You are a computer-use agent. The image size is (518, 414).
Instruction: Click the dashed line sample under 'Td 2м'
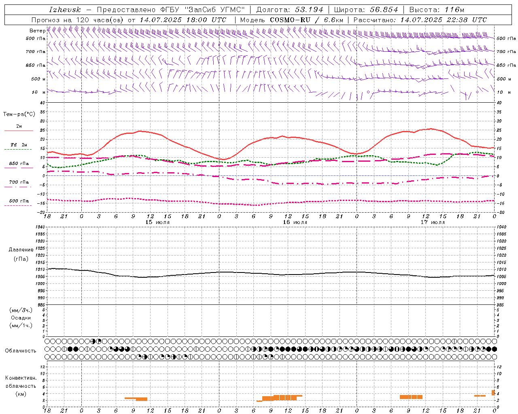pyautogui.click(x=19, y=150)
